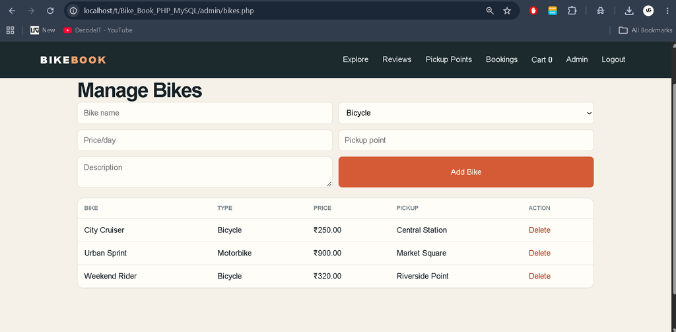Expand the Bicycle type dropdown

466,113
